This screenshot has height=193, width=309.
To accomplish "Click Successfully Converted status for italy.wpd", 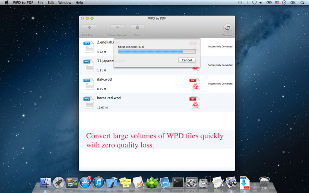I will click(220, 83).
